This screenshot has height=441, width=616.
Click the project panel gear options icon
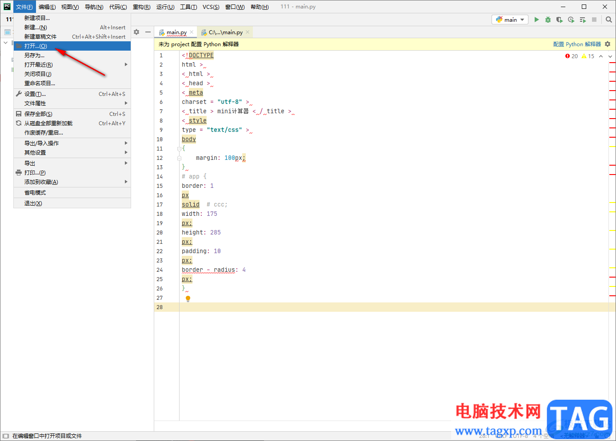(136, 32)
